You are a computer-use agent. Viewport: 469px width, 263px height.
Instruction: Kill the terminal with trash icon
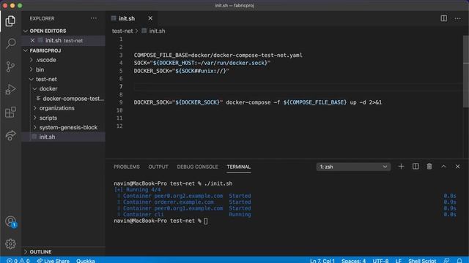(429, 167)
